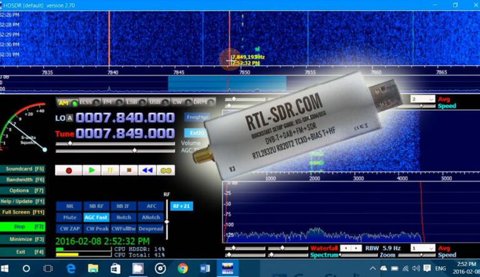Select AM demodulation mode

[67, 102]
